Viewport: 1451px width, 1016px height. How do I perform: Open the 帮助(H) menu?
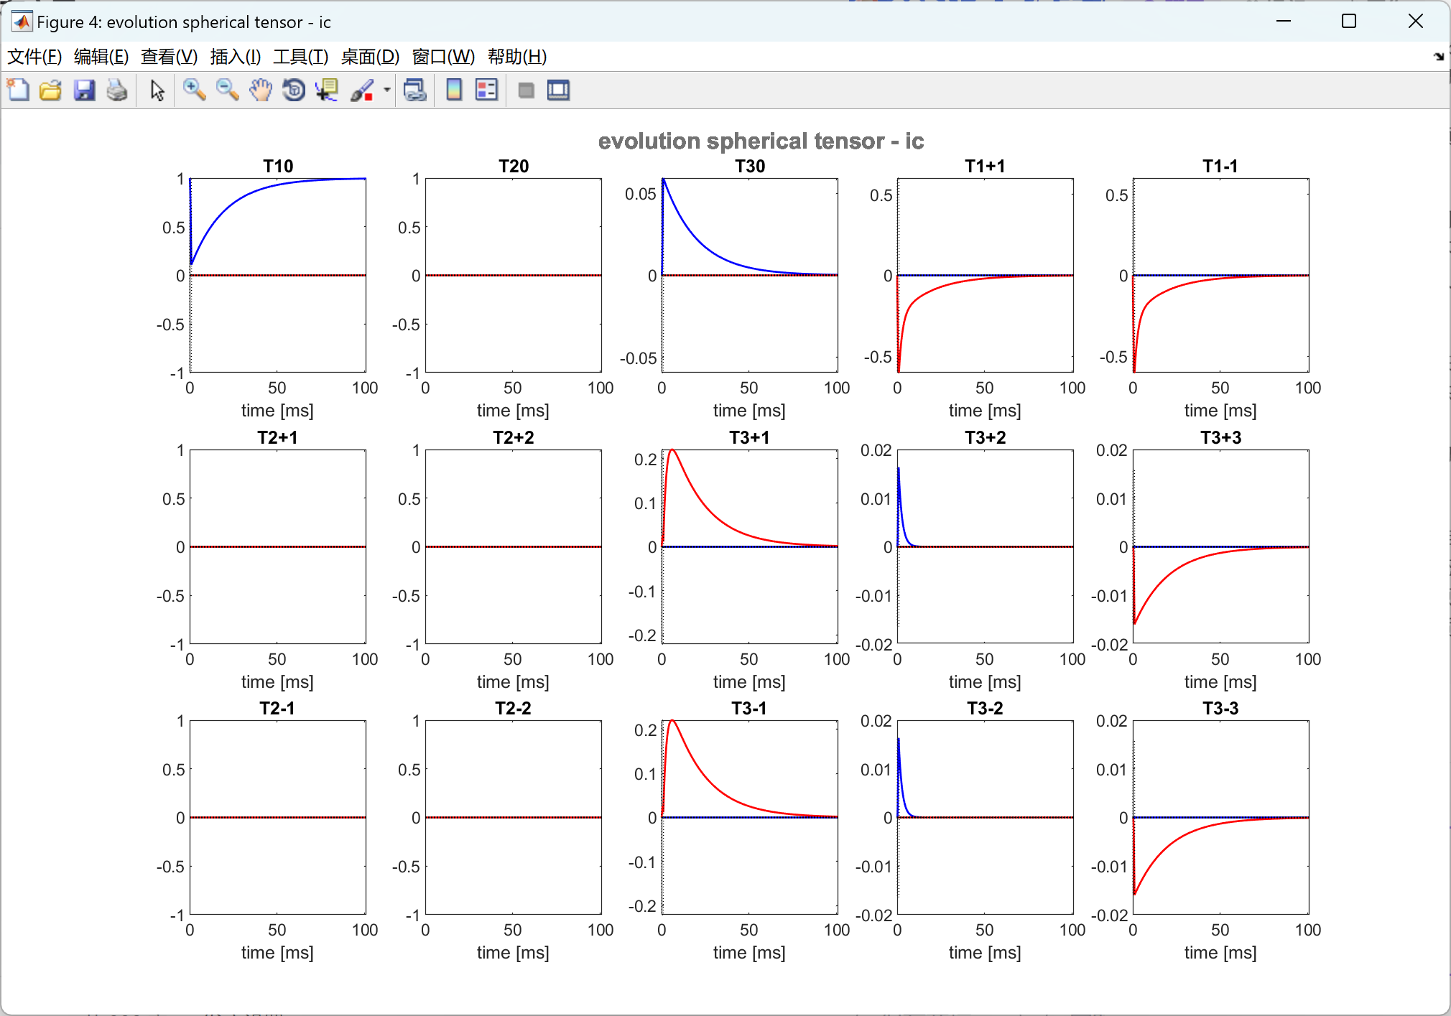[x=516, y=57]
